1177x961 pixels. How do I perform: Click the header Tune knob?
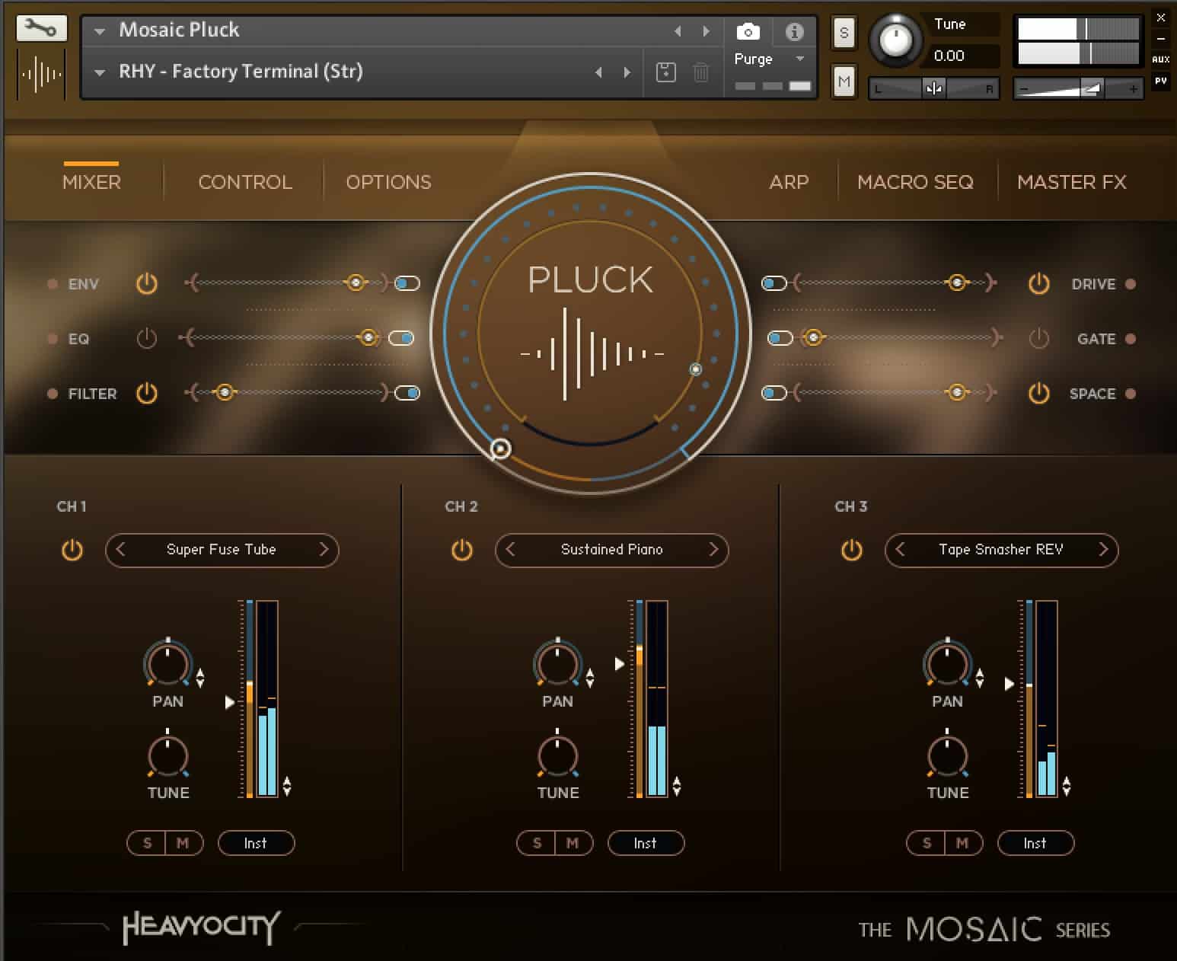click(x=896, y=38)
